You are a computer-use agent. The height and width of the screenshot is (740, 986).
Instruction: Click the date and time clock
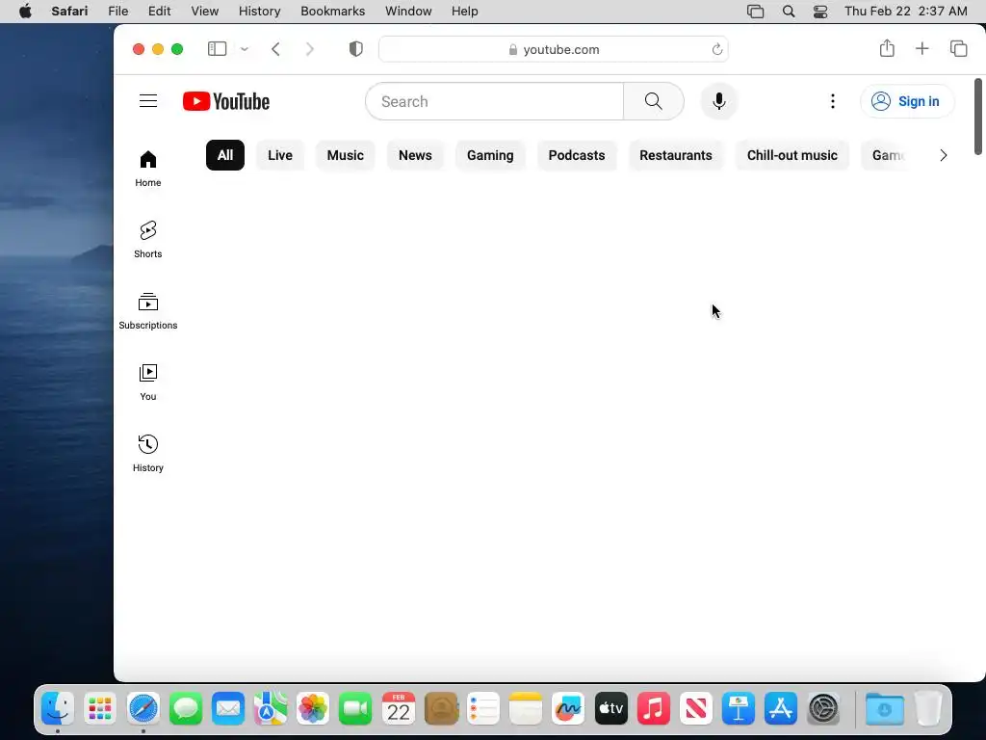[905, 12]
